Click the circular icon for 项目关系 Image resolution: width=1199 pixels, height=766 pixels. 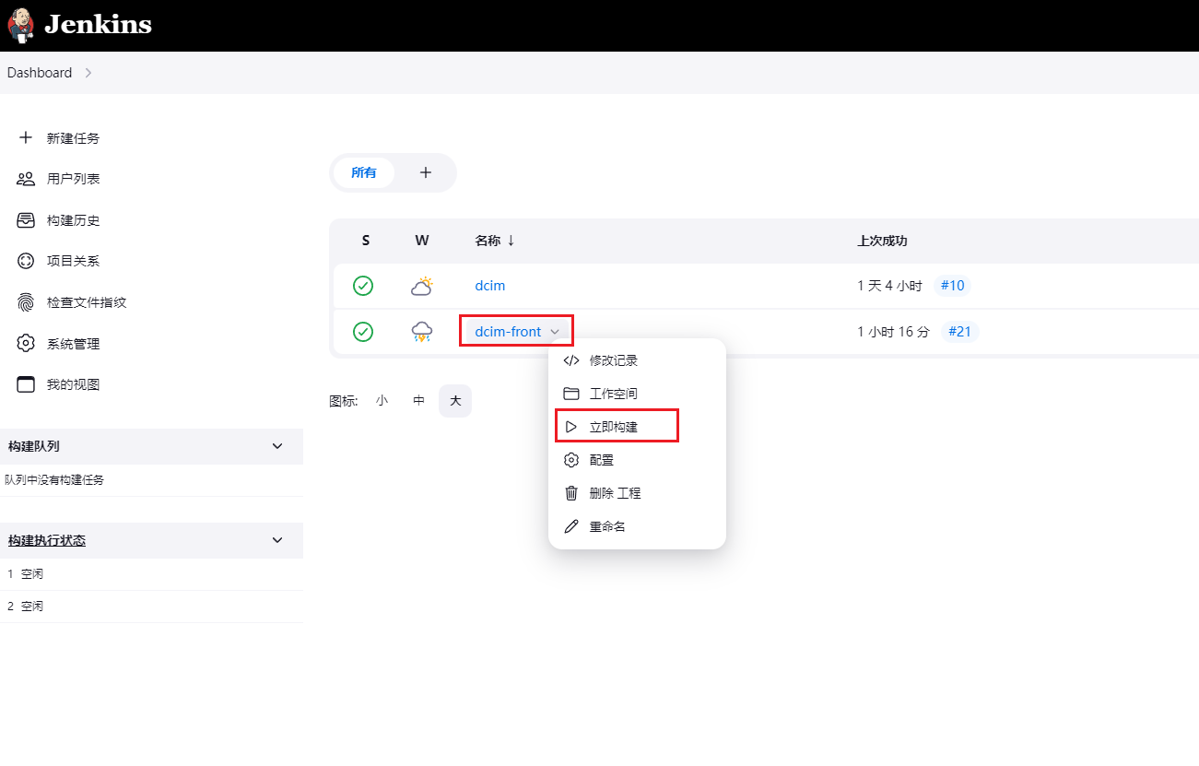coord(26,261)
